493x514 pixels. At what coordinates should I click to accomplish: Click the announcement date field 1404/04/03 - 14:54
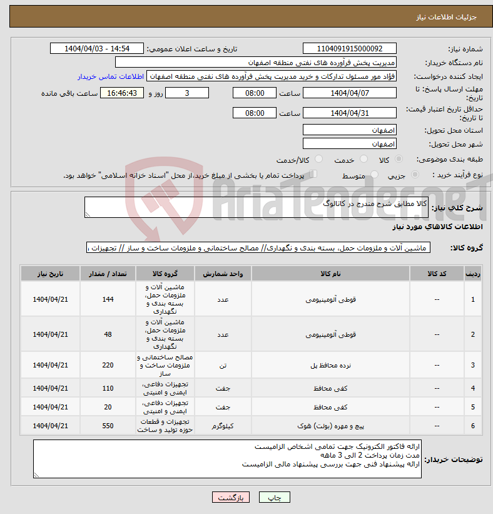pos(97,48)
